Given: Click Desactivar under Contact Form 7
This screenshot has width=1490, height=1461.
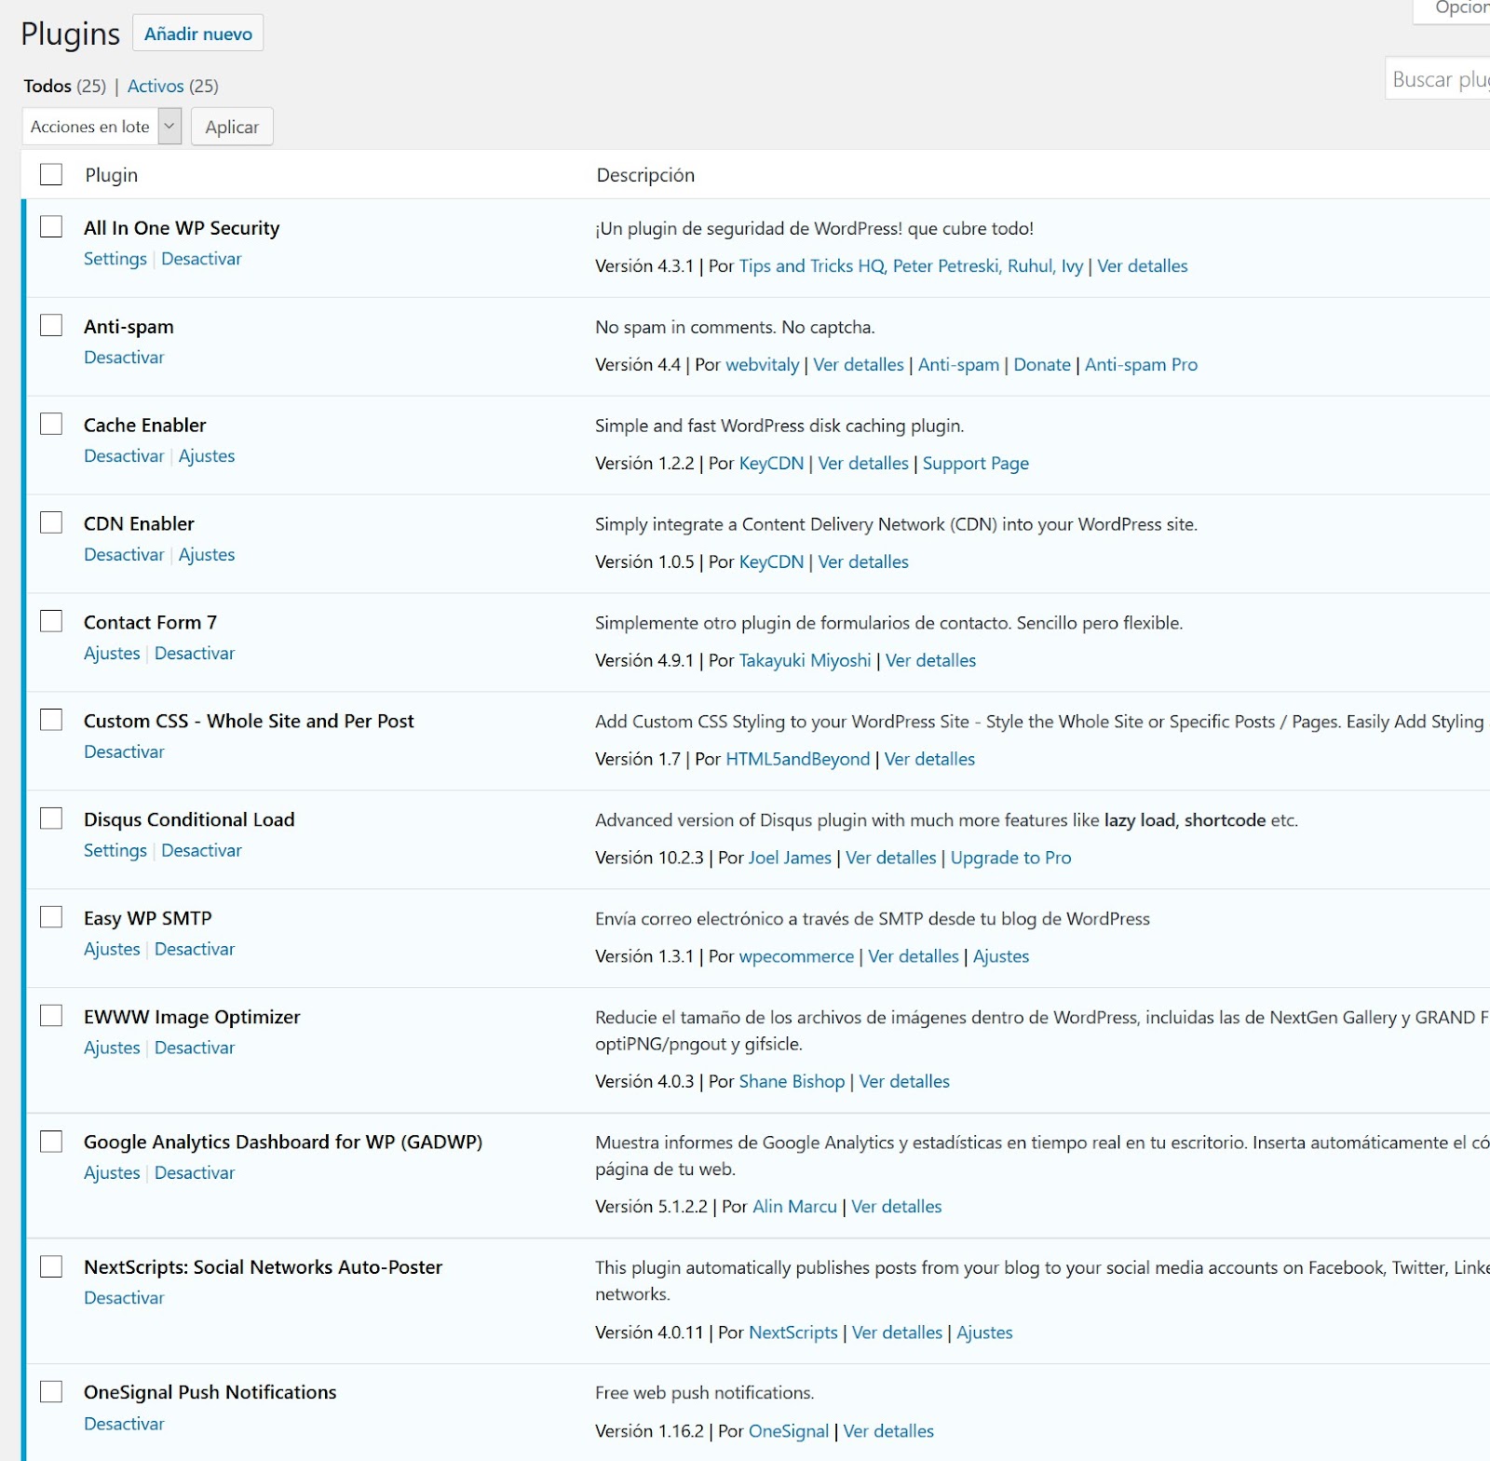Looking at the screenshot, I should pos(195,654).
